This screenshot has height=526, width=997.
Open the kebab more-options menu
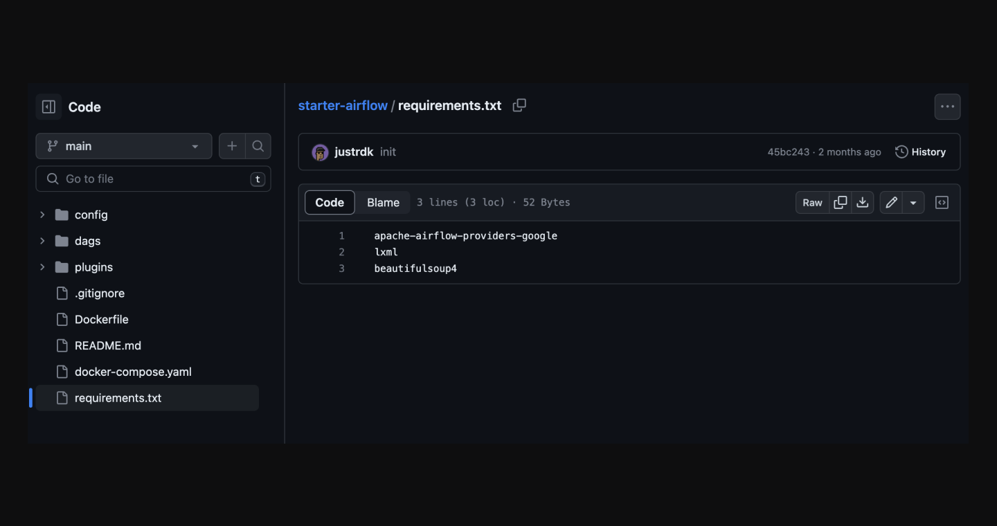pyautogui.click(x=947, y=106)
